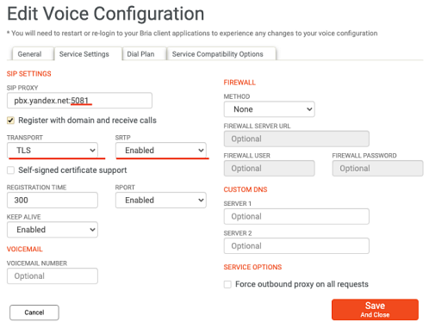The height and width of the screenshot is (328, 429).
Task: Click the Firewall User field
Action: (x=270, y=169)
